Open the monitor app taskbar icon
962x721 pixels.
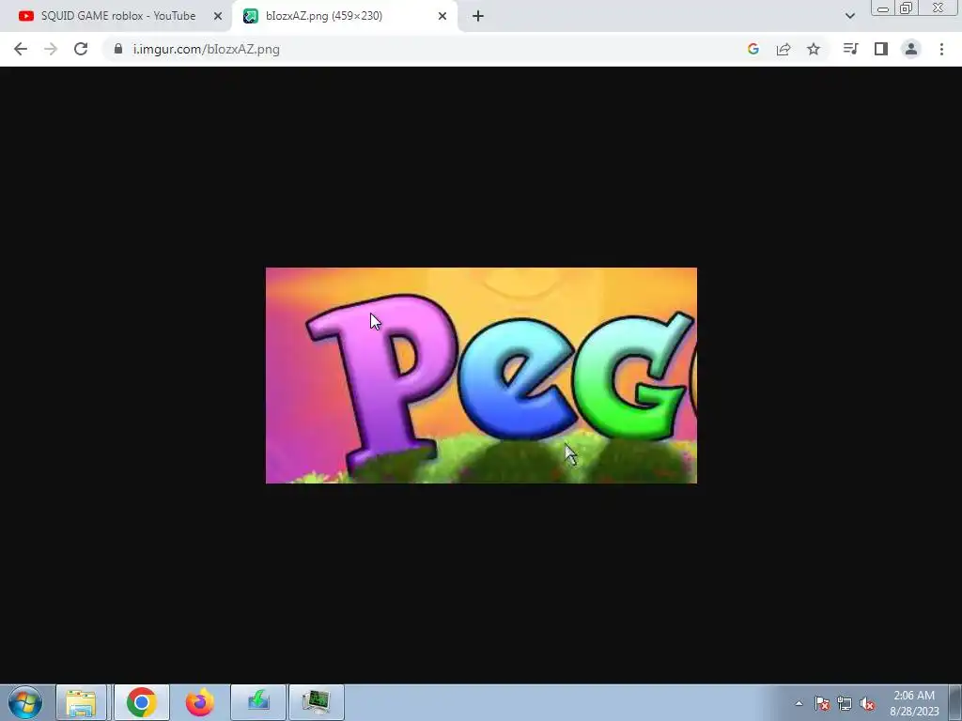coord(316,702)
